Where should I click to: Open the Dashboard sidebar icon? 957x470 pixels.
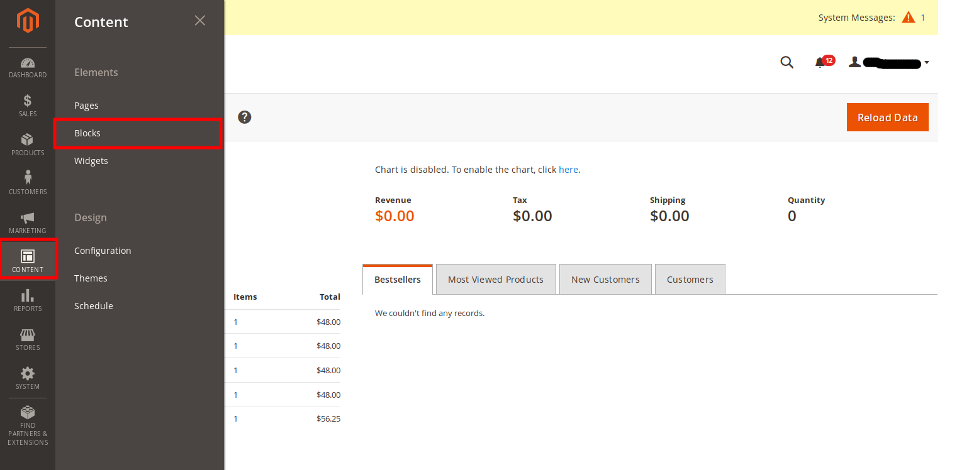click(x=28, y=68)
